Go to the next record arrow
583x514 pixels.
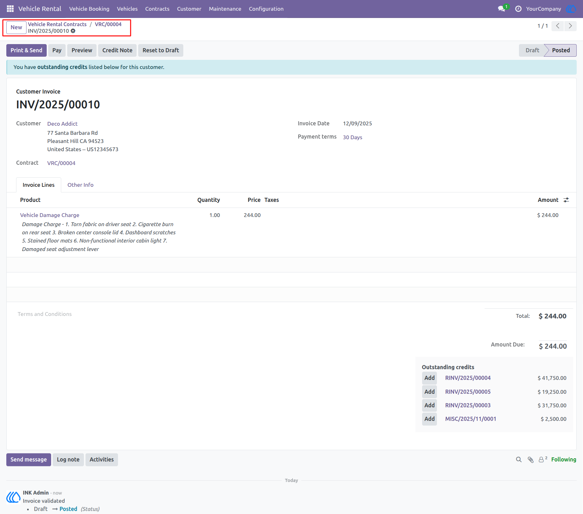(x=570, y=26)
